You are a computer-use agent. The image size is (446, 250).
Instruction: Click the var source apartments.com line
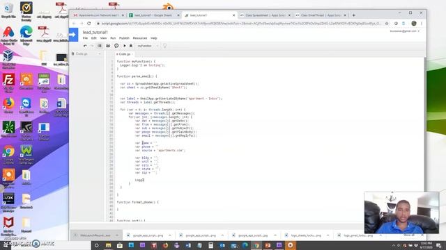(x=160, y=151)
